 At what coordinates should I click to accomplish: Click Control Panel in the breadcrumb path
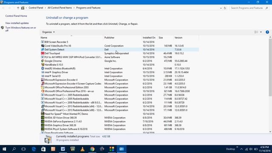pos(36,8)
